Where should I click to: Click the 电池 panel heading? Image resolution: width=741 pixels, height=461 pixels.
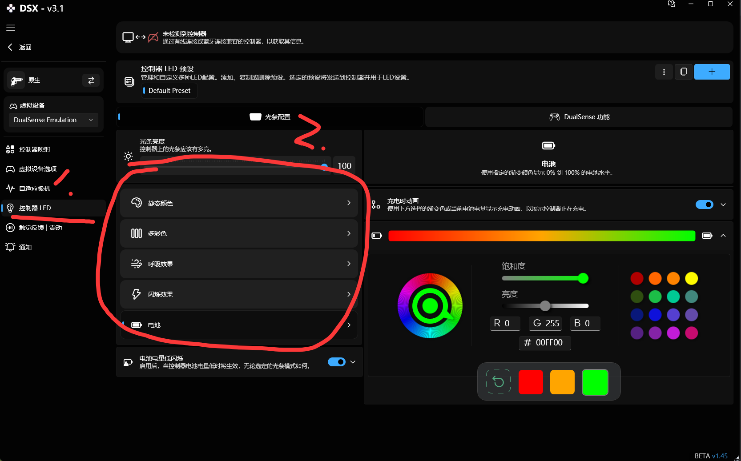[548, 164]
